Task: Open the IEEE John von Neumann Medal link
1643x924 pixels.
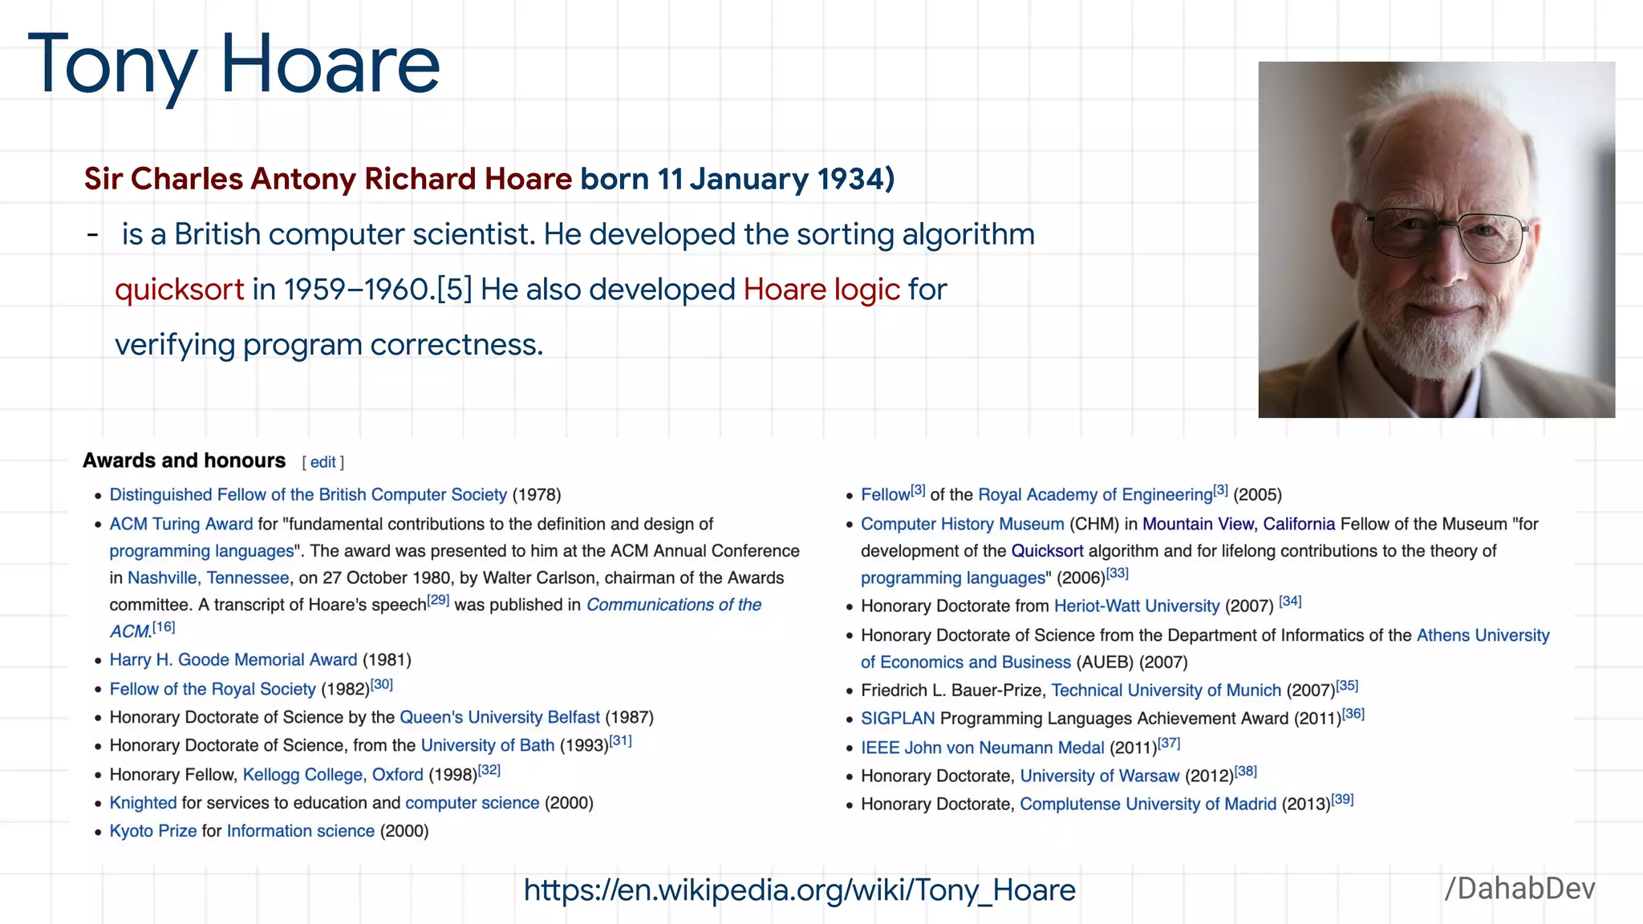Action: [x=983, y=748]
